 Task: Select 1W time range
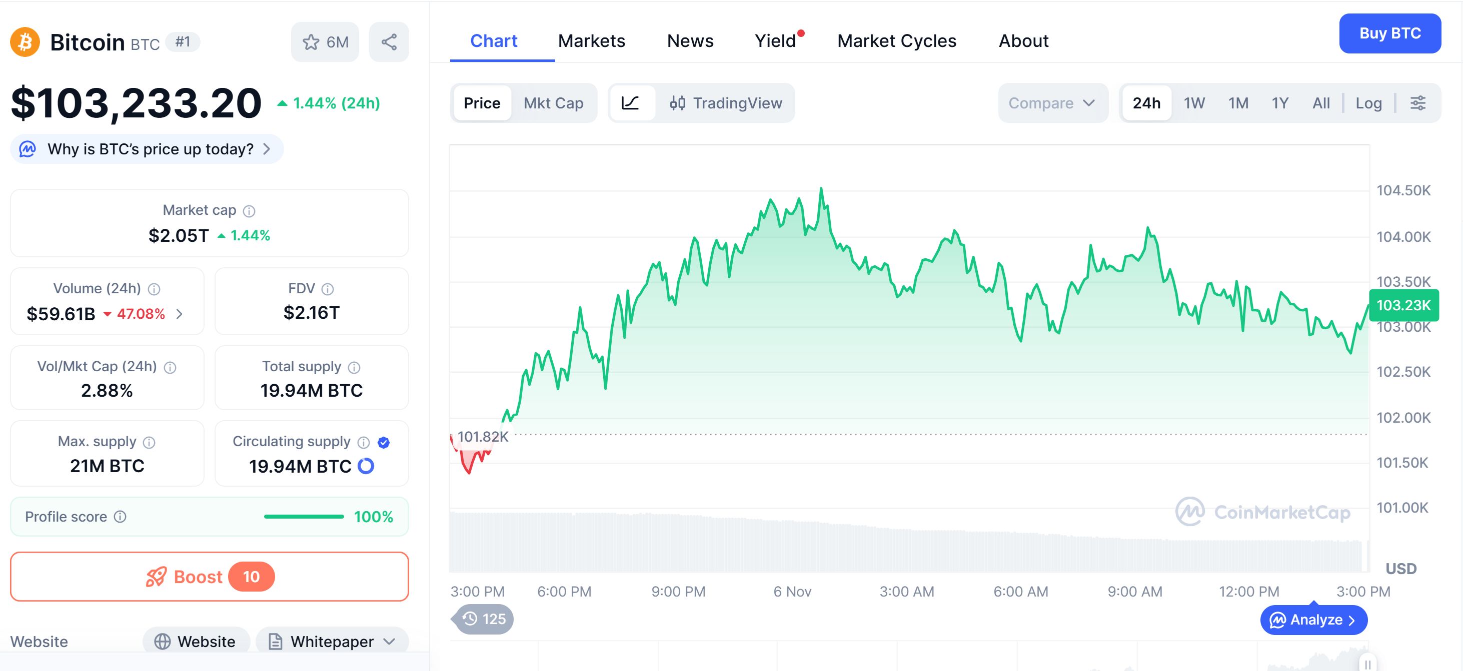point(1194,102)
